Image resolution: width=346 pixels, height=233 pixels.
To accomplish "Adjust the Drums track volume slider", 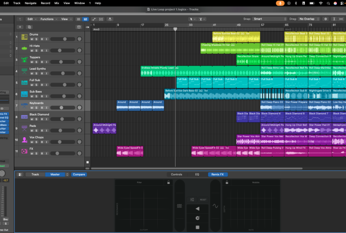I will click(63, 39).
